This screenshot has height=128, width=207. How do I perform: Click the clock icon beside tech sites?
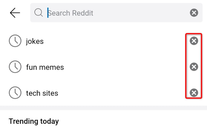pos(15,93)
